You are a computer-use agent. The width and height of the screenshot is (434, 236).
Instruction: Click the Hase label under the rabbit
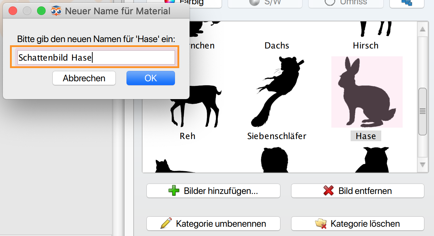(366, 136)
